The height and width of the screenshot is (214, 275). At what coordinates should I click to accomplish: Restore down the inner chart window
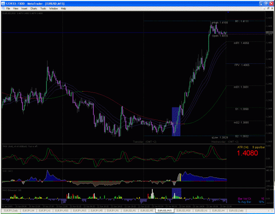pyautogui.click(x=268, y=8)
